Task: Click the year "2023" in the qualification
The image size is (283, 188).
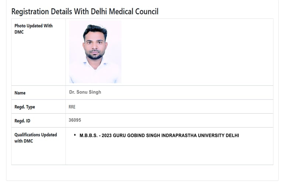Action: (106, 135)
